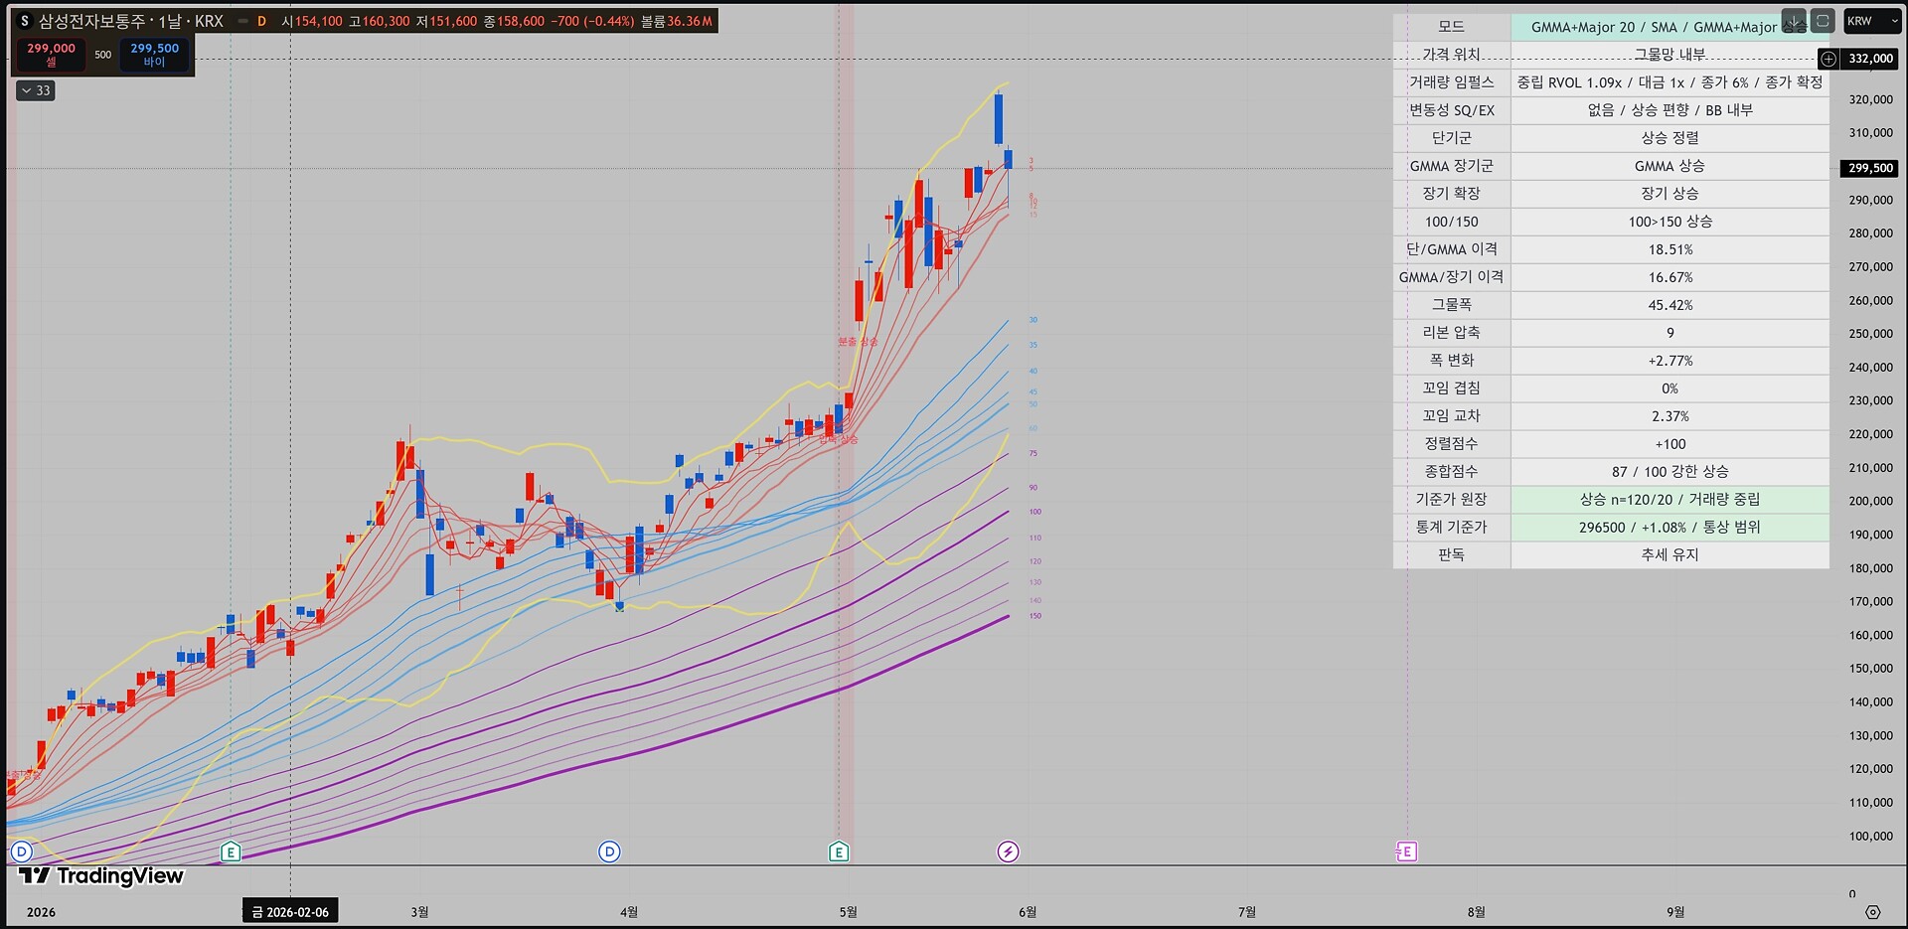The height and width of the screenshot is (929, 1908).
Task: Click the 45.42% value cell
Action: (1669, 305)
